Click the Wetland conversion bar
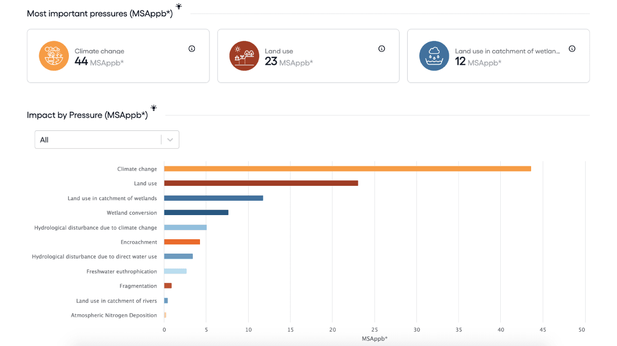This screenshot has width=617, height=346. (x=196, y=213)
